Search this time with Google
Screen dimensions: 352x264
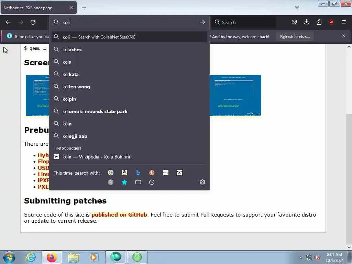(x=110, y=173)
